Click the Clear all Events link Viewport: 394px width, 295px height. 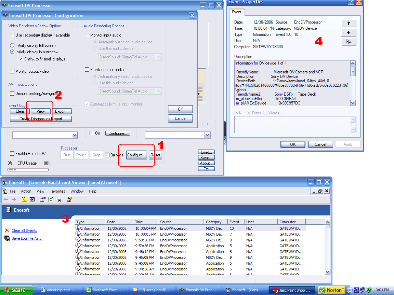coord(24,230)
